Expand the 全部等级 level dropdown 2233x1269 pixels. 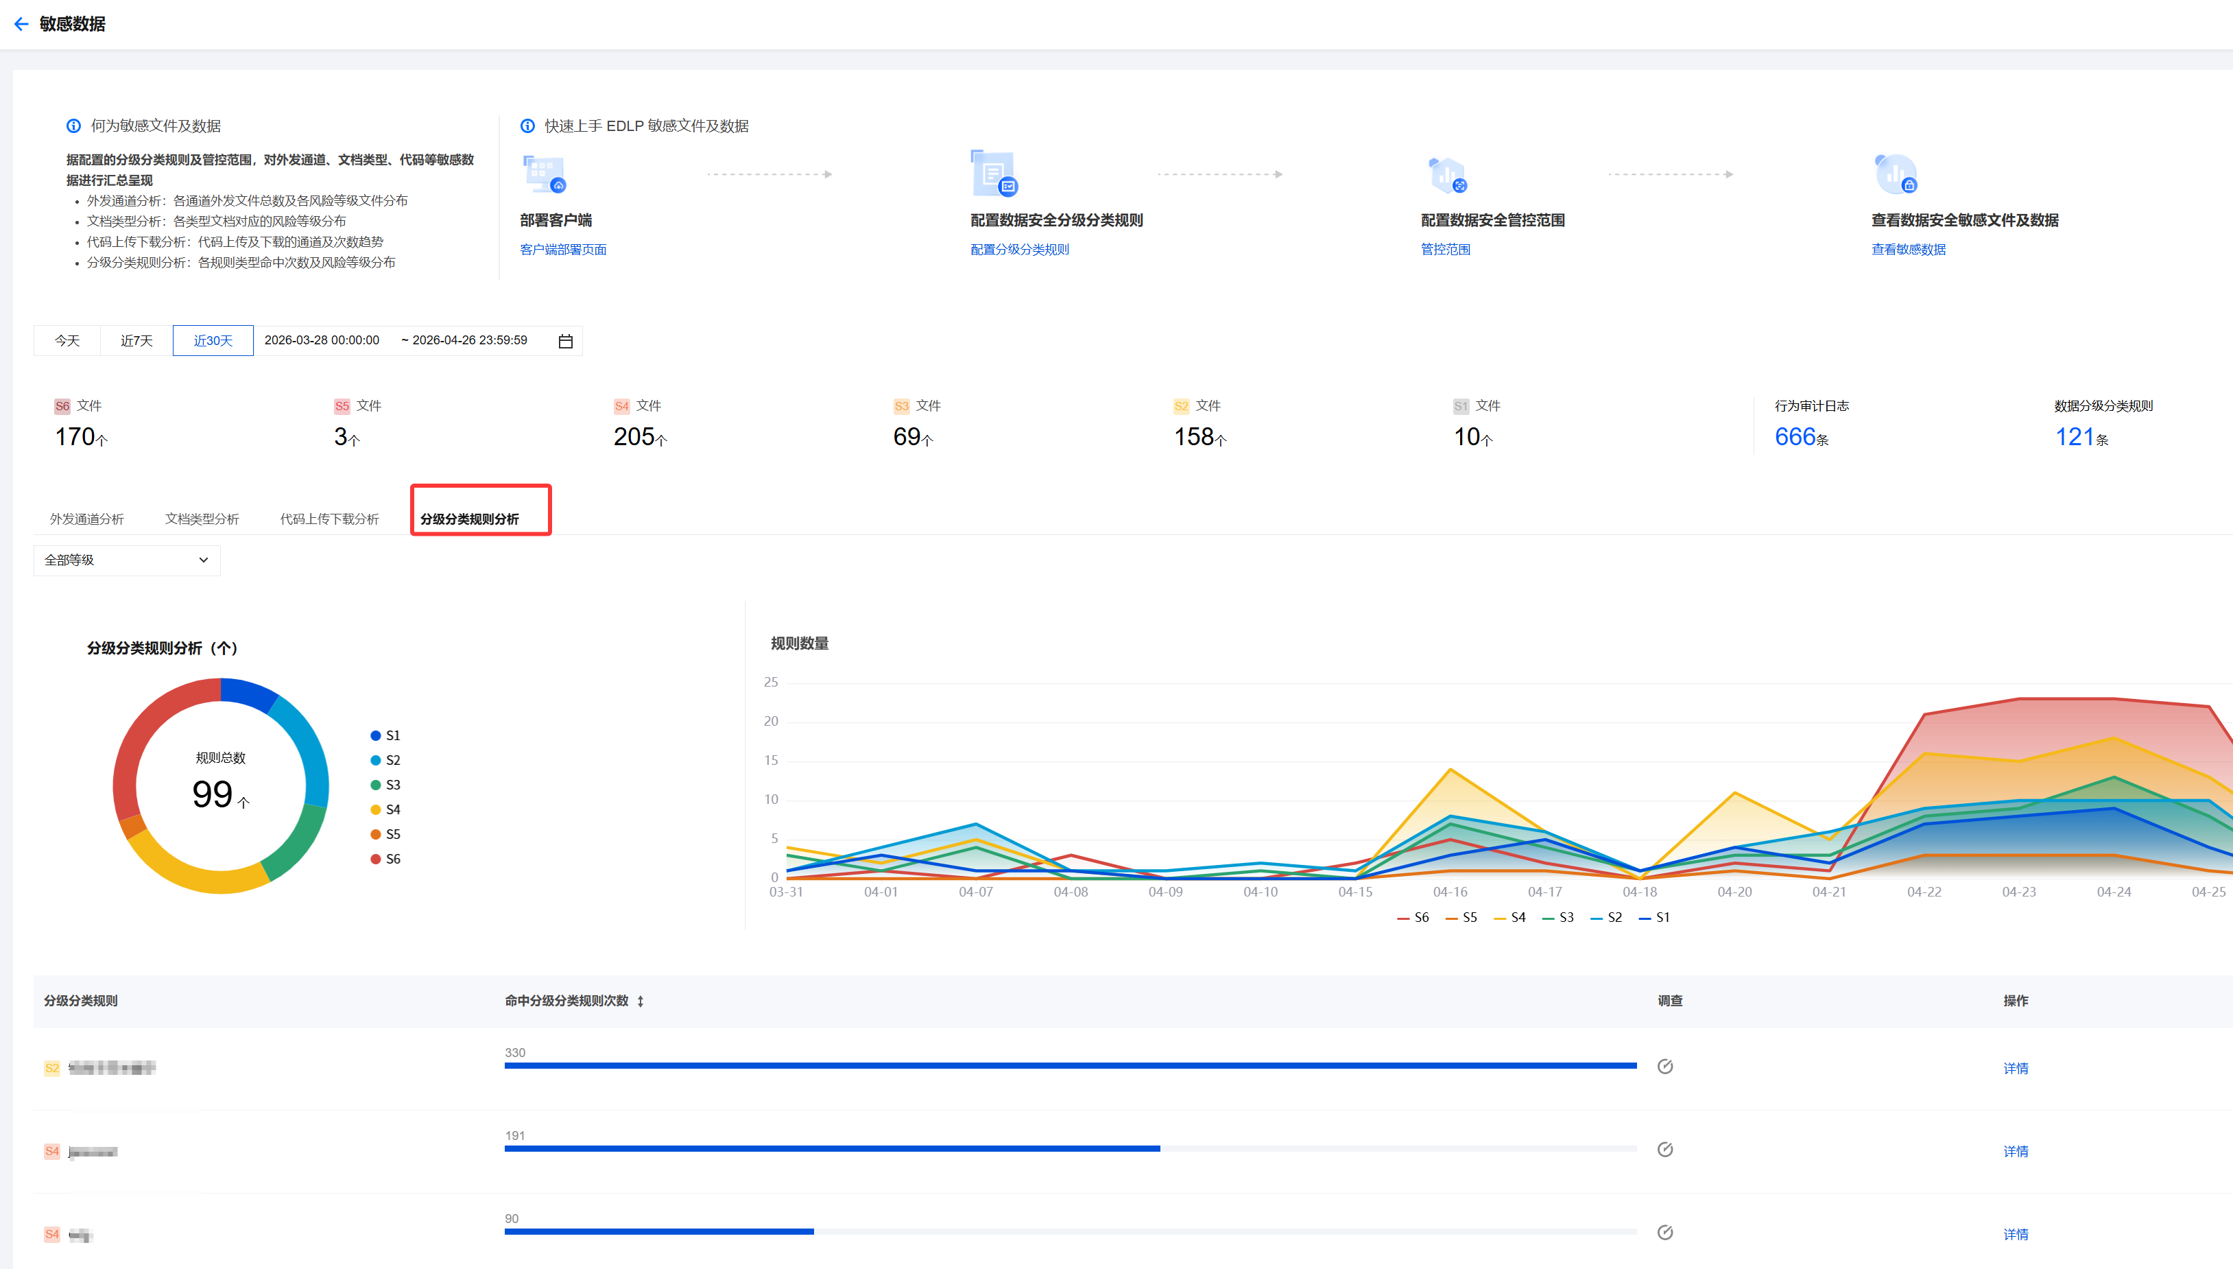pyautogui.click(x=127, y=560)
